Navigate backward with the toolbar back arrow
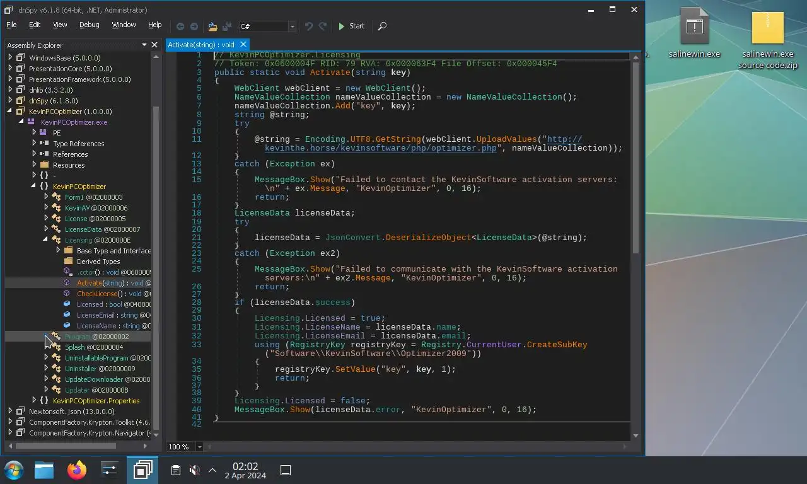 click(180, 26)
